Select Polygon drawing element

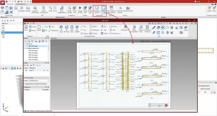(x=84, y=33)
